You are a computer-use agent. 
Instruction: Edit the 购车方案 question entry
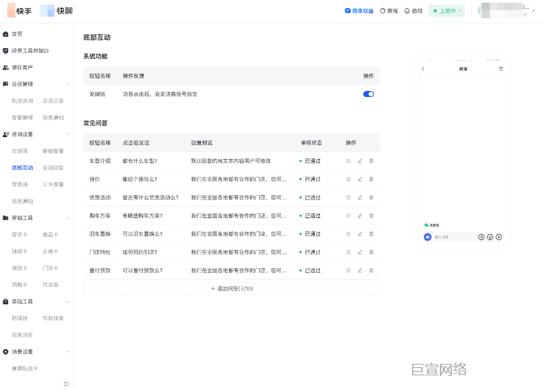click(360, 216)
